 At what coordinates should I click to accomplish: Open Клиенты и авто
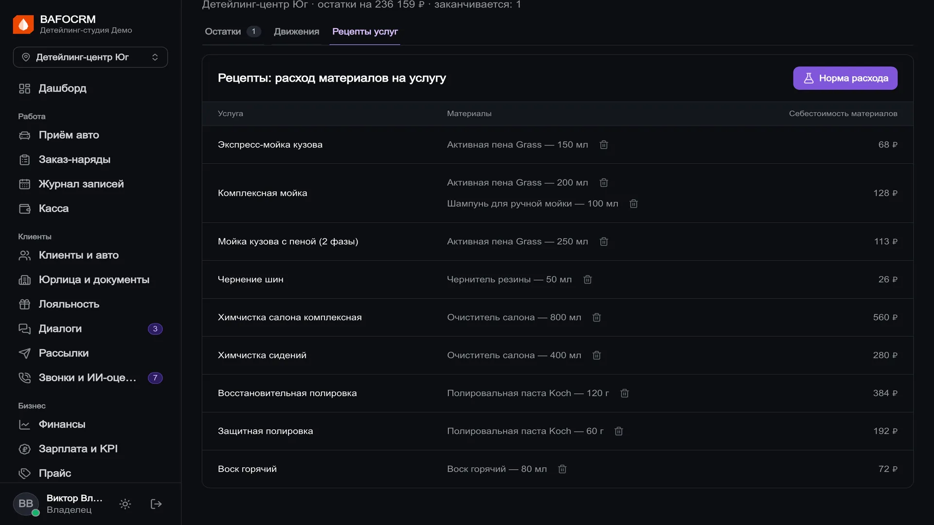click(x=90, y=255)
